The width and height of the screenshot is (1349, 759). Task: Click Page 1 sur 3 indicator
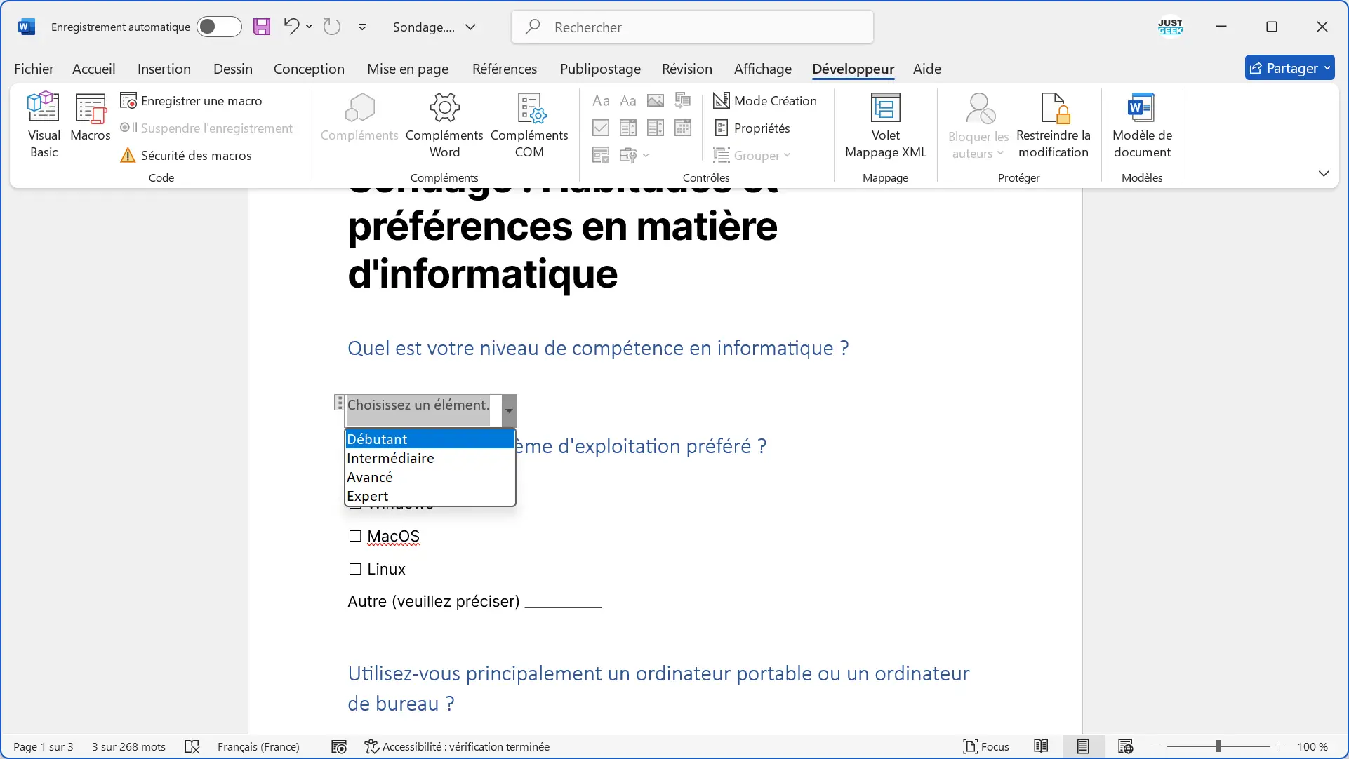44,746
